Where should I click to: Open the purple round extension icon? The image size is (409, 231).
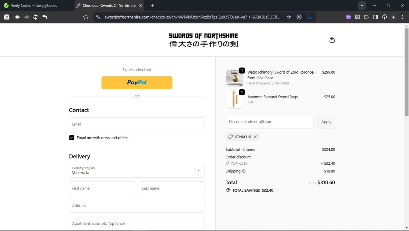[x=348, y=17]
